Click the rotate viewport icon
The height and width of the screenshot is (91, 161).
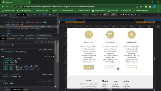(x=139, y=15)
